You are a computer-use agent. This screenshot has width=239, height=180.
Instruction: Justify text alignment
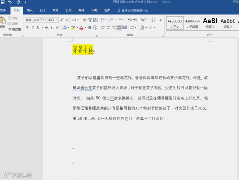119,27
